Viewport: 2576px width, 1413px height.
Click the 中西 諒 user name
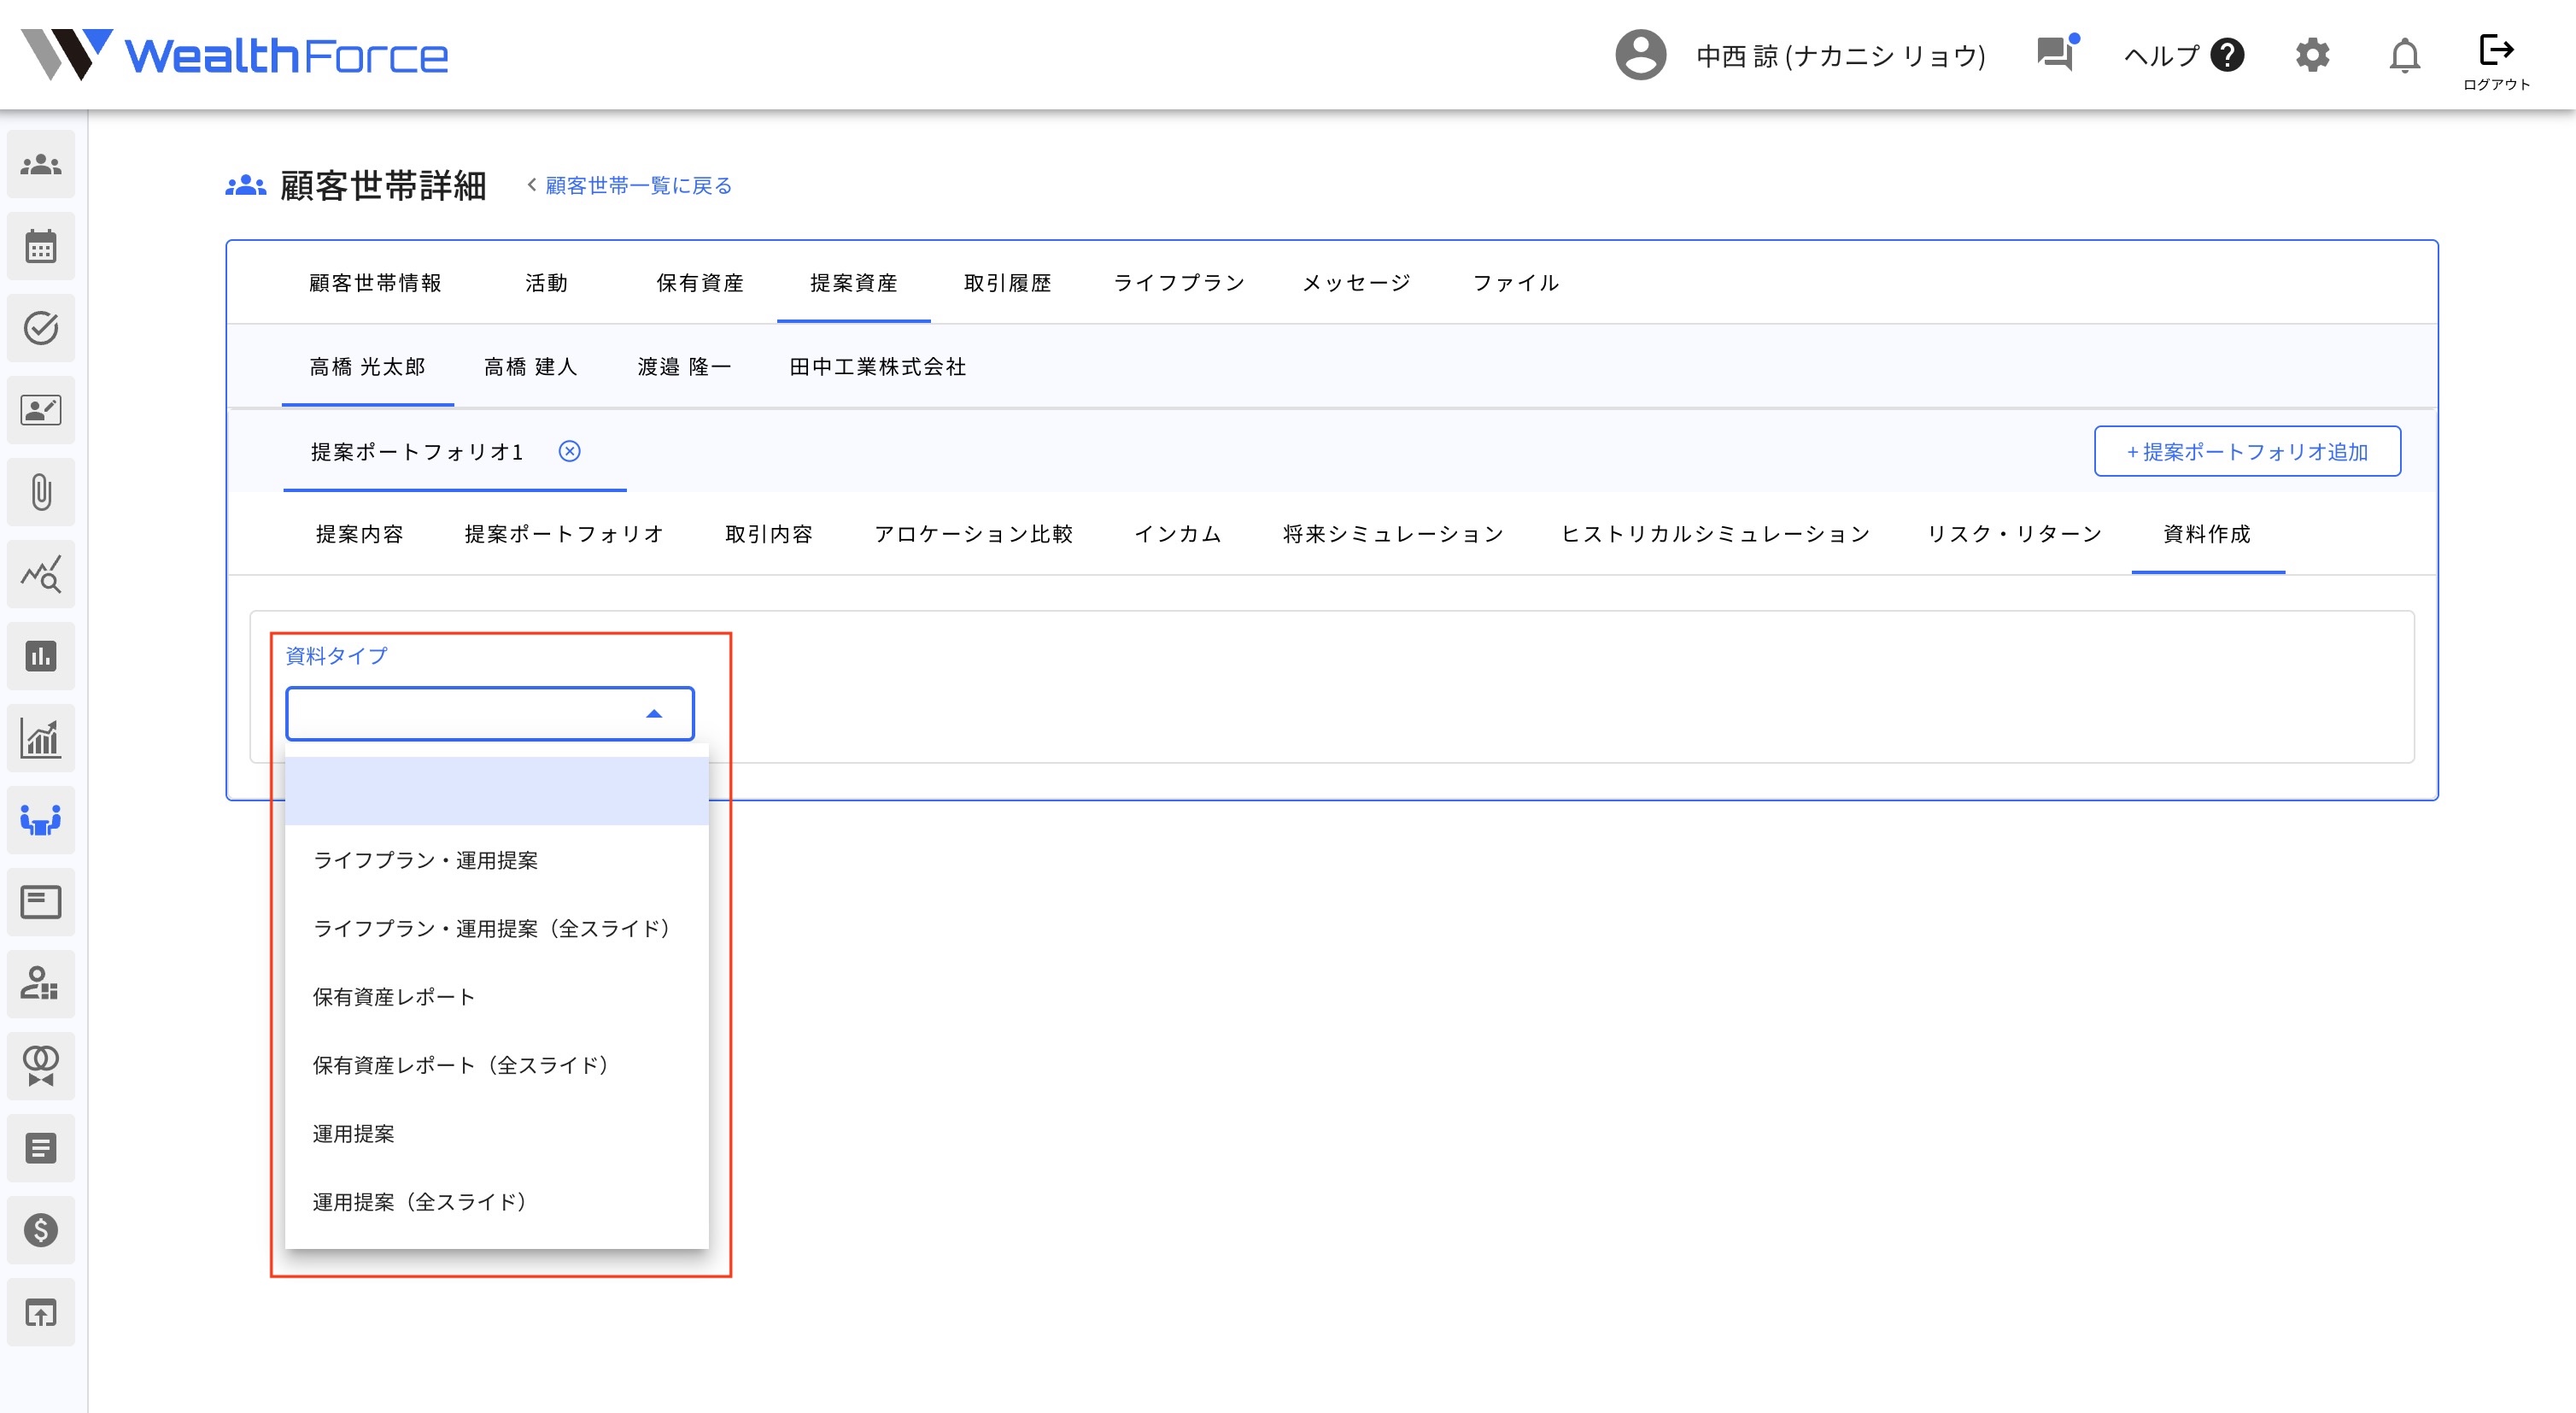(1841, 55)
